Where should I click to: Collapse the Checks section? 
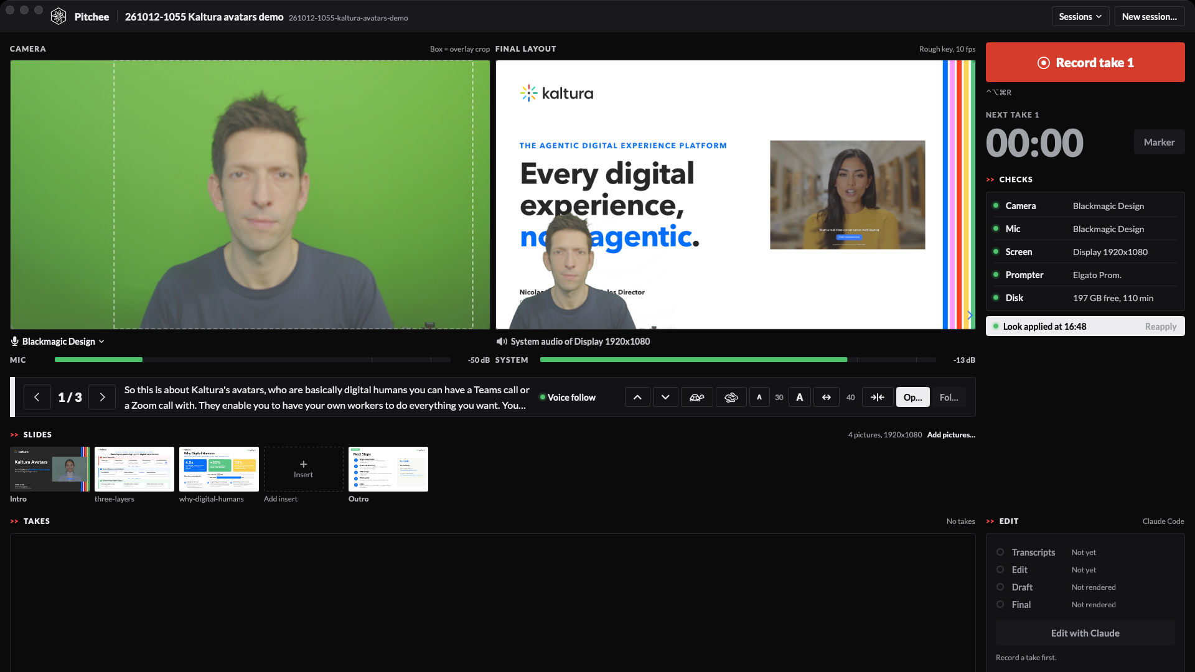click(990, 179)
